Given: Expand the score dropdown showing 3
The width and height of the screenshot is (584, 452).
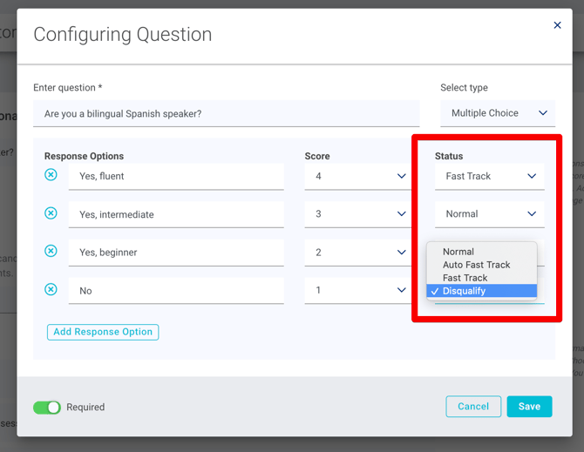Looking at the screenshot, I should click(359, 214).
